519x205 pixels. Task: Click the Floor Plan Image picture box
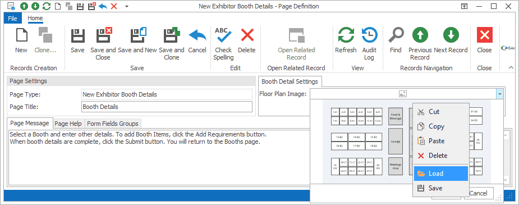[403, 94]
